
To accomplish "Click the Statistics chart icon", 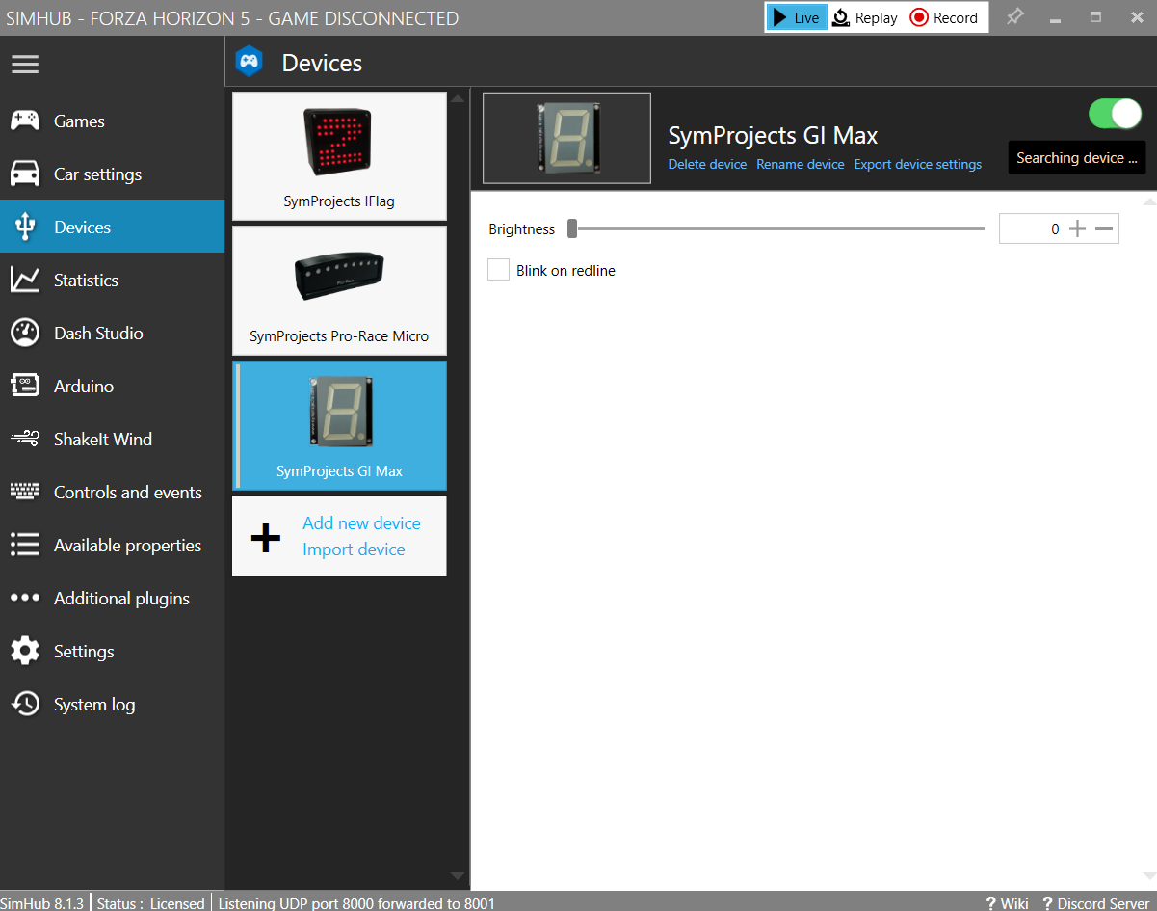I will point(25,281).
